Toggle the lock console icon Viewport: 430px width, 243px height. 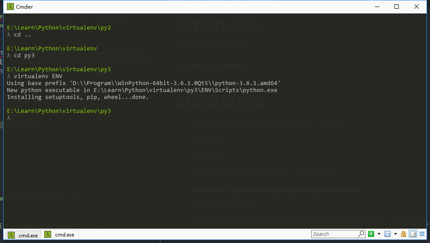tap(404, 234)
